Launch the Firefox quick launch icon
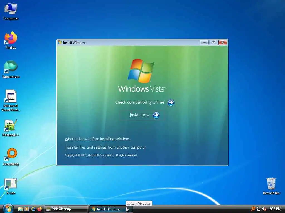The image size is (285, 213). point(40,209)
